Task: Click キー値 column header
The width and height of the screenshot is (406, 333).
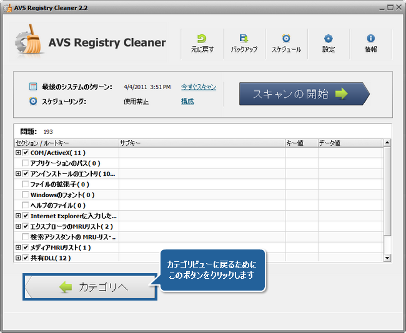Action: coord(302,143)
